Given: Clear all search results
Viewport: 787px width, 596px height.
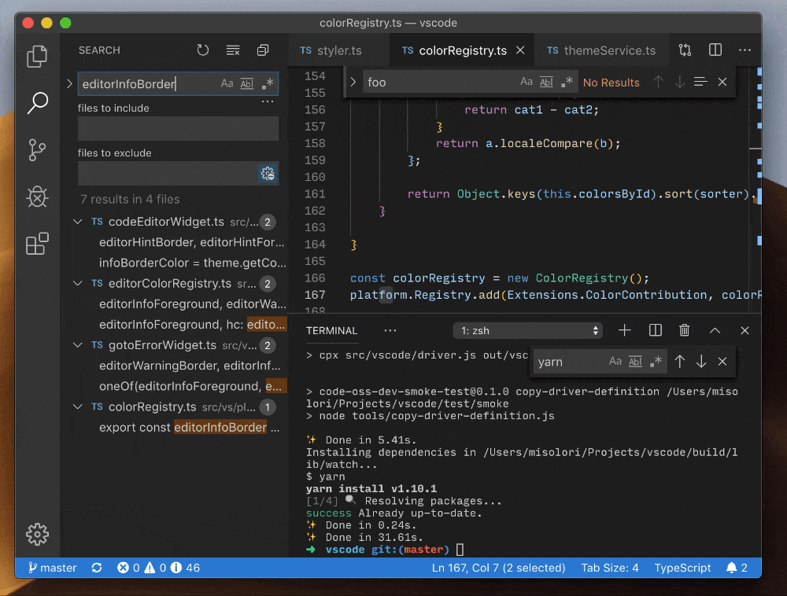Looking at the screenshot, I should tap(232, 50).
